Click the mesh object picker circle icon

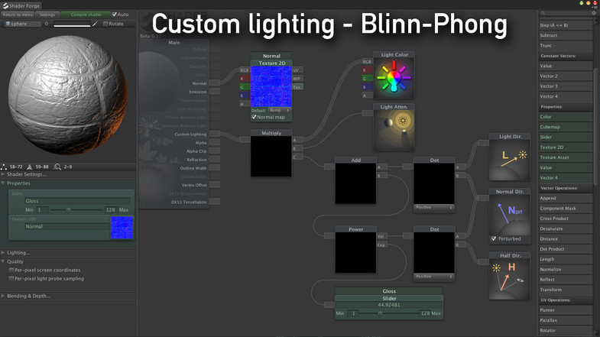coord(47,24)
